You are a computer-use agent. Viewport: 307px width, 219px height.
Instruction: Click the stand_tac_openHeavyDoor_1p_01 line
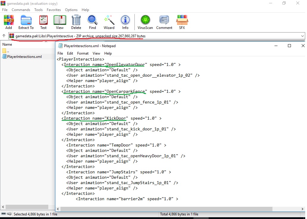(x=126, y=156)
